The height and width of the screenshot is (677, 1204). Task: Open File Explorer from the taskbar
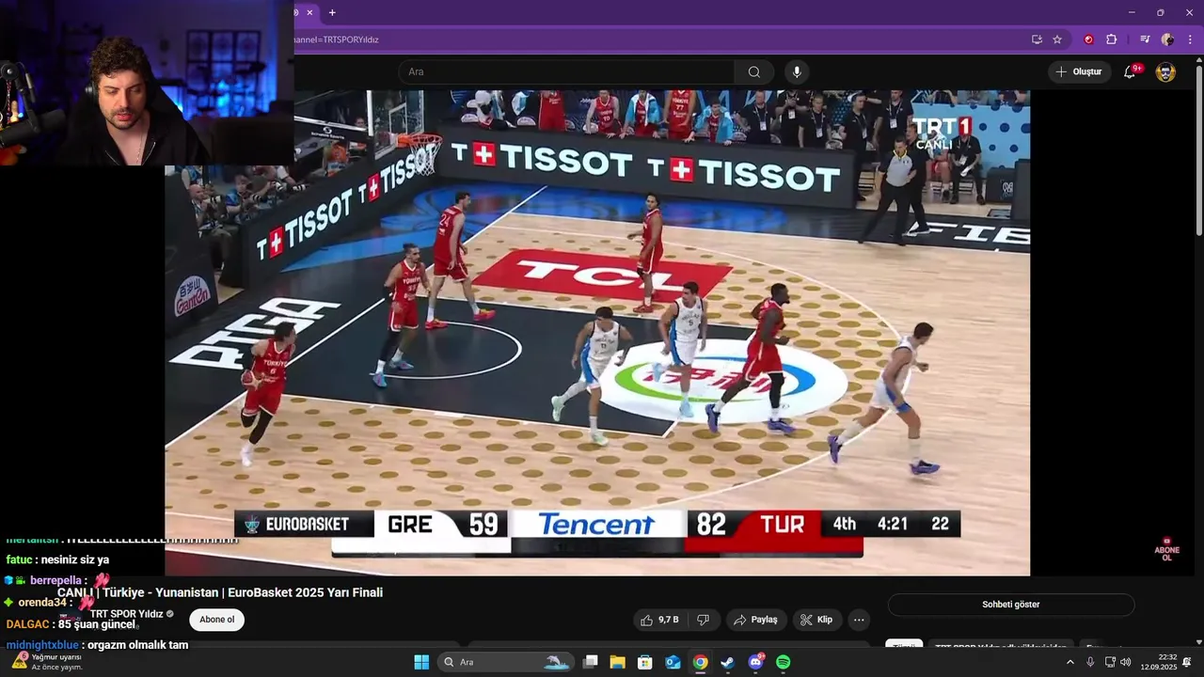click(618, 662)
